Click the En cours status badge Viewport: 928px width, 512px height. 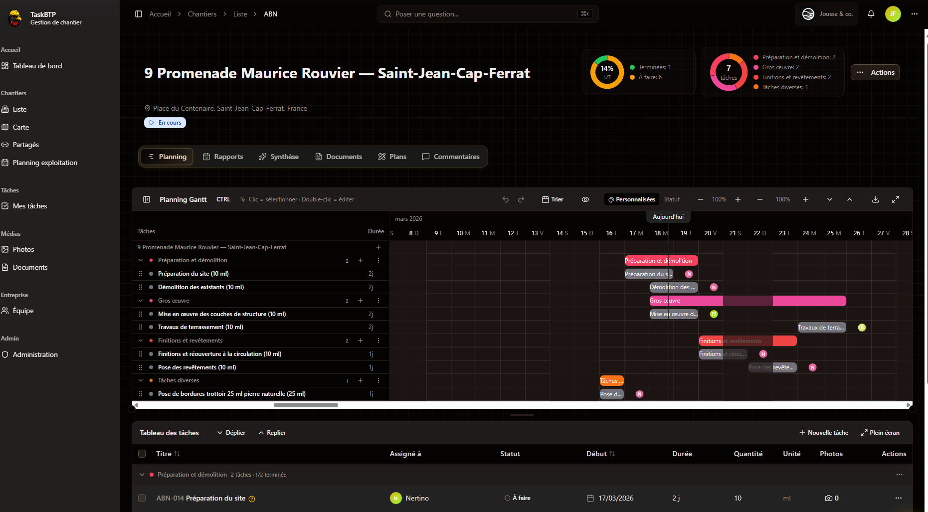165,123
